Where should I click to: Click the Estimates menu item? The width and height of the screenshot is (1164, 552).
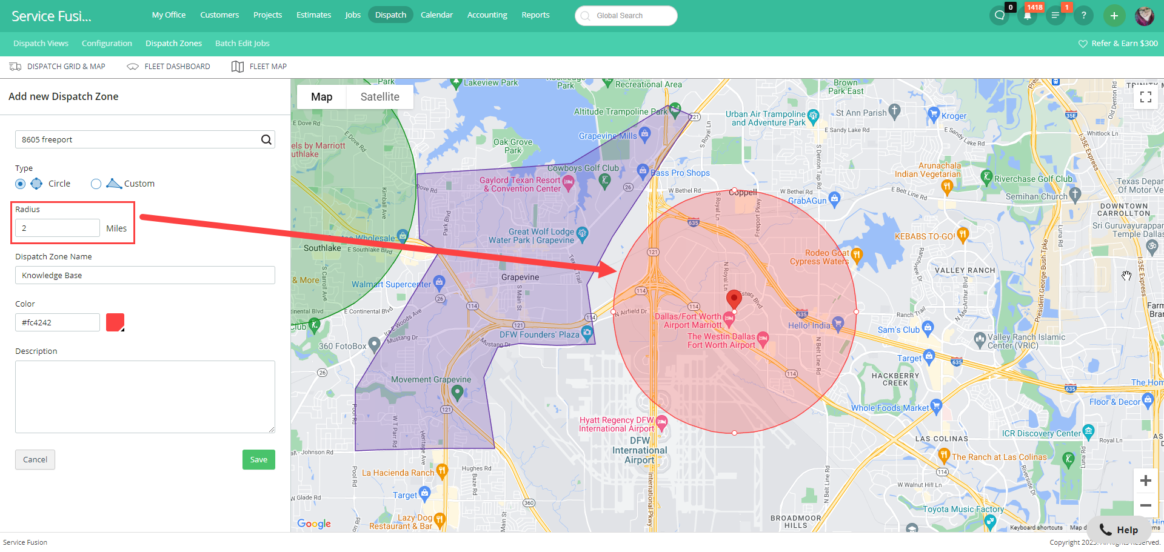[x=313, y=15]
